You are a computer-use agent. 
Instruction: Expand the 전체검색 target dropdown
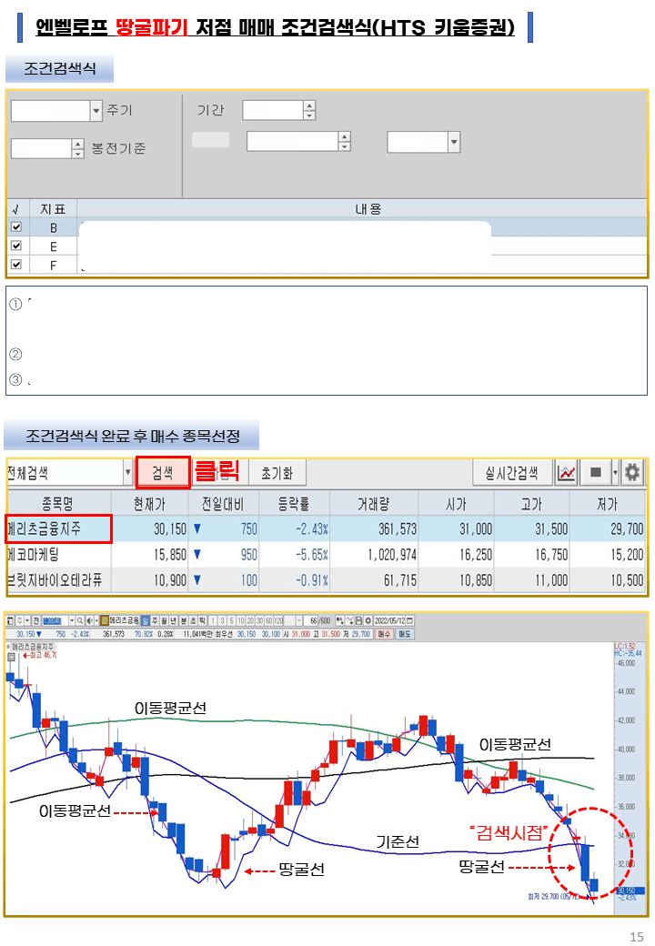tap(127, 473)
